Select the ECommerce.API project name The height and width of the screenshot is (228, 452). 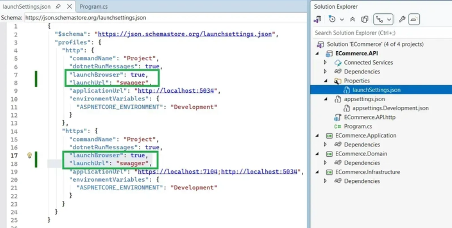357,54
